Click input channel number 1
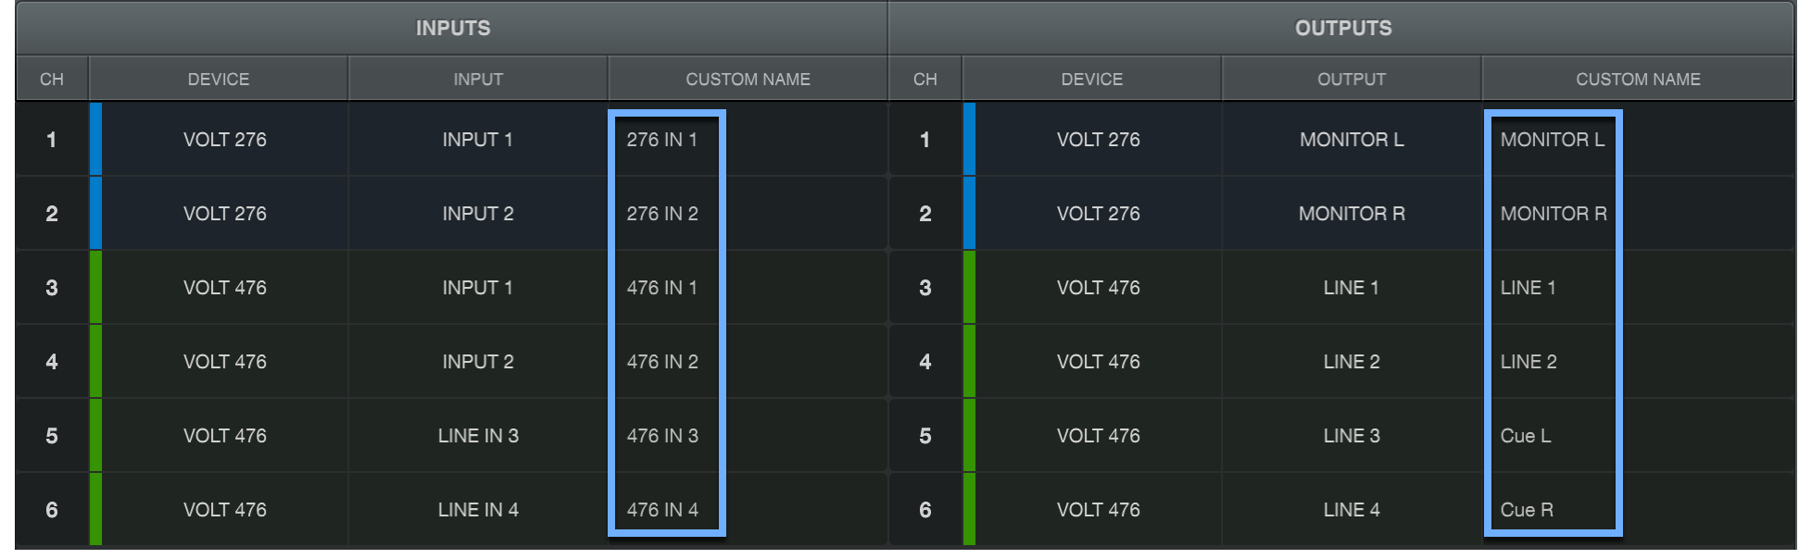Image resolution: width=1799 pixels, height=559 pixels. pyautogui.click(x=52, y=140)
